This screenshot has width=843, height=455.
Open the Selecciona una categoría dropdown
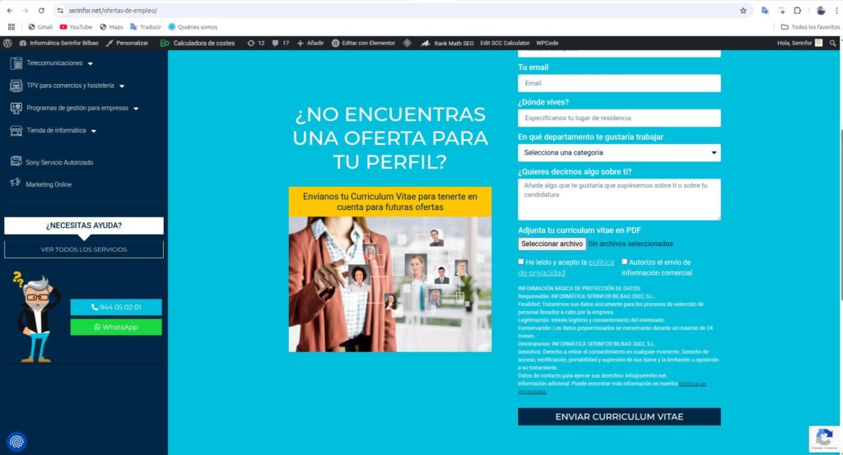click(x=619, y=152)
